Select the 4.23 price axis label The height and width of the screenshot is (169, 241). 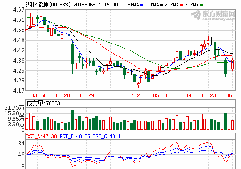pyautogui.click(x=19, y=81)
